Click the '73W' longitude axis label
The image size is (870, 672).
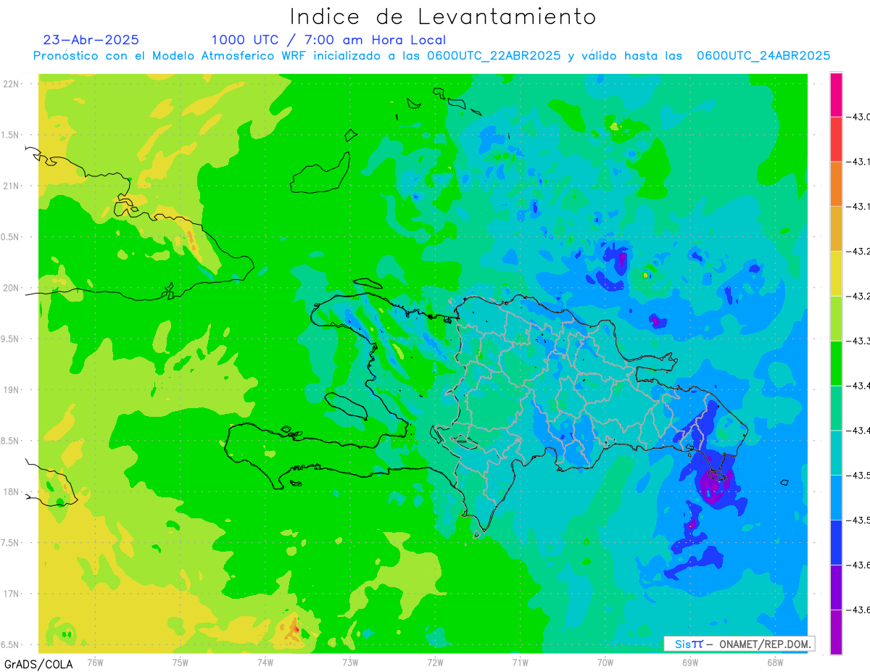[x=350, y=662]
